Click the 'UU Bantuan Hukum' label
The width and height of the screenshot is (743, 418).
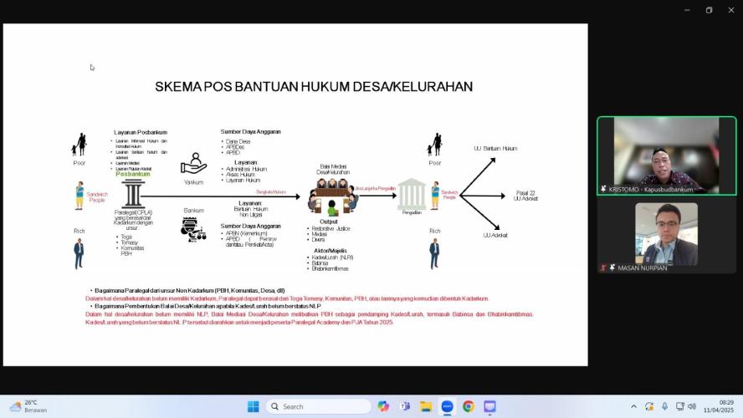(495, 148)
